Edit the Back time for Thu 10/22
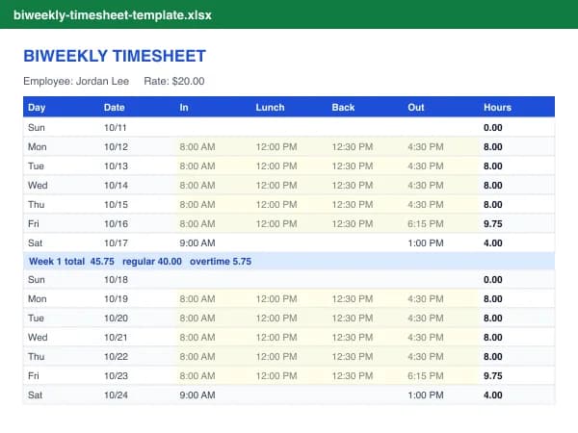This screenshot has width=578, height=433. pos(353,356)
